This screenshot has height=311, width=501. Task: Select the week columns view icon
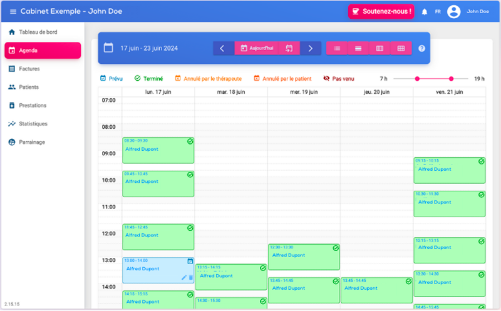380,48
